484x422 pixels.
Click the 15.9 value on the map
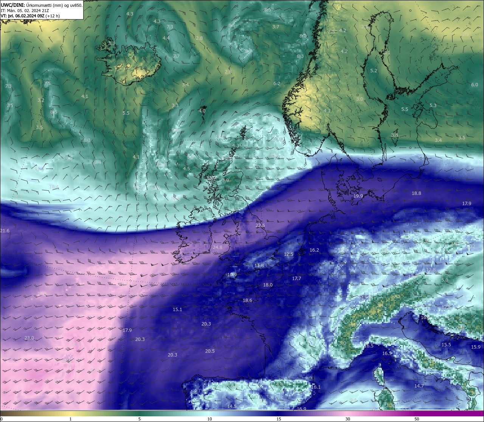(x=476, y=347)
